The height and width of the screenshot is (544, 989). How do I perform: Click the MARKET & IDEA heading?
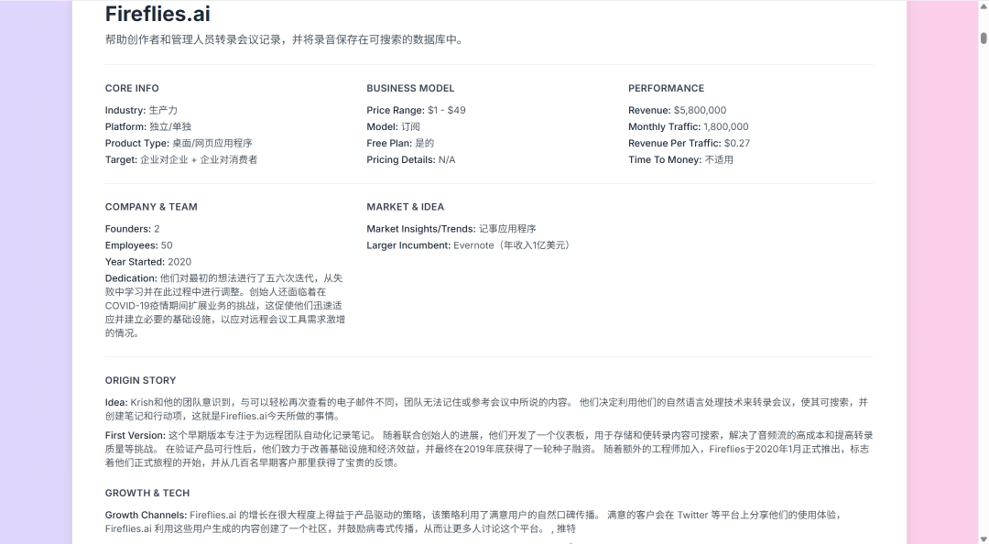[405, 207]
